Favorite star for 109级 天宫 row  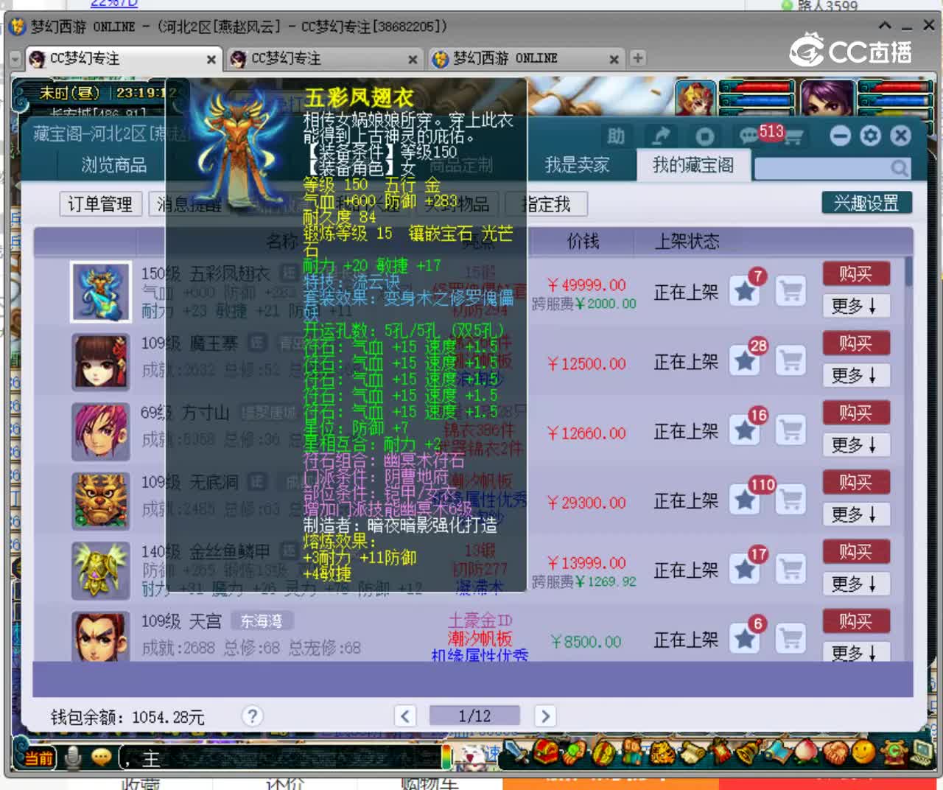click(746, 638)
